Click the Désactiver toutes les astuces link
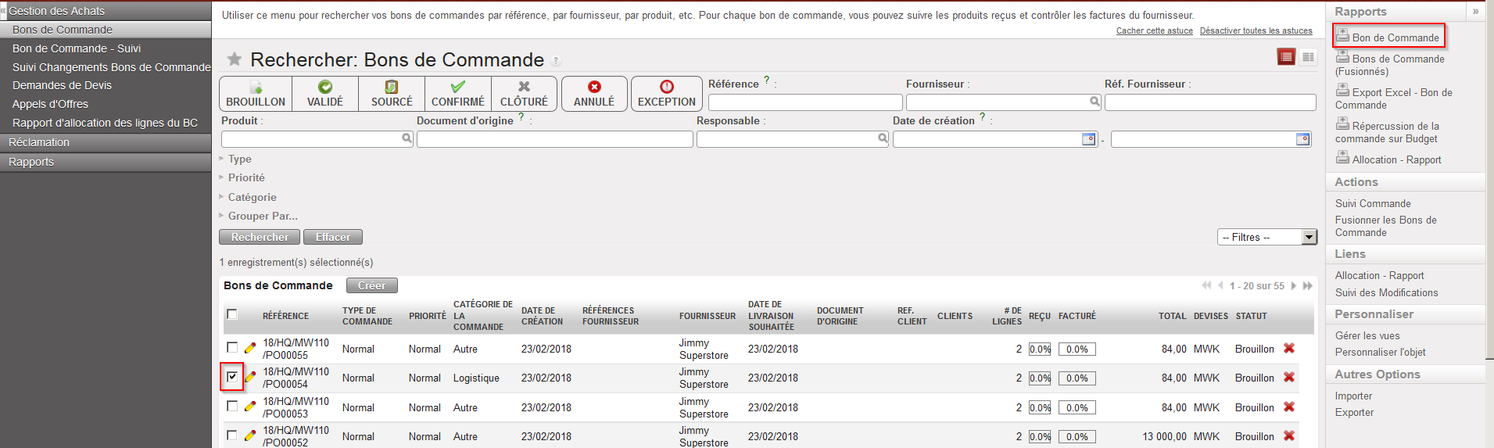This screenshot has height=448, width=1494. 1256,31
